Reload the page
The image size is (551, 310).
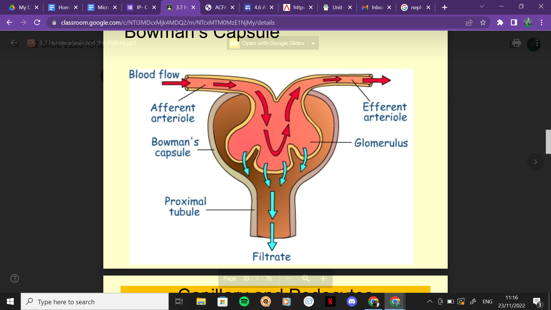[37, 22]
